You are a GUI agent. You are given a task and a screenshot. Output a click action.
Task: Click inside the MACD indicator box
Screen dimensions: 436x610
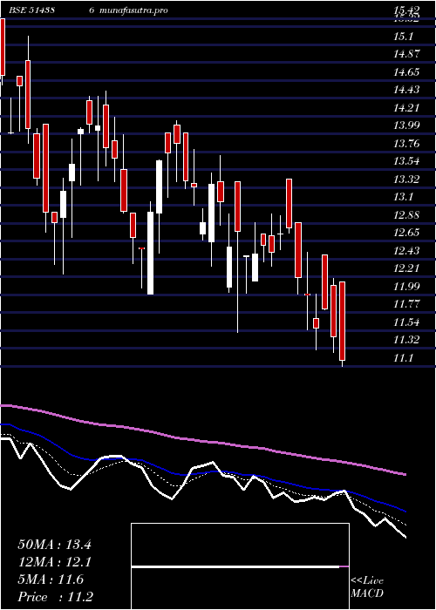pos(240,566)
